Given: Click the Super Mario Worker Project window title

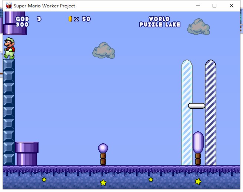Looking at the screenshot, I should coord(44,6).
